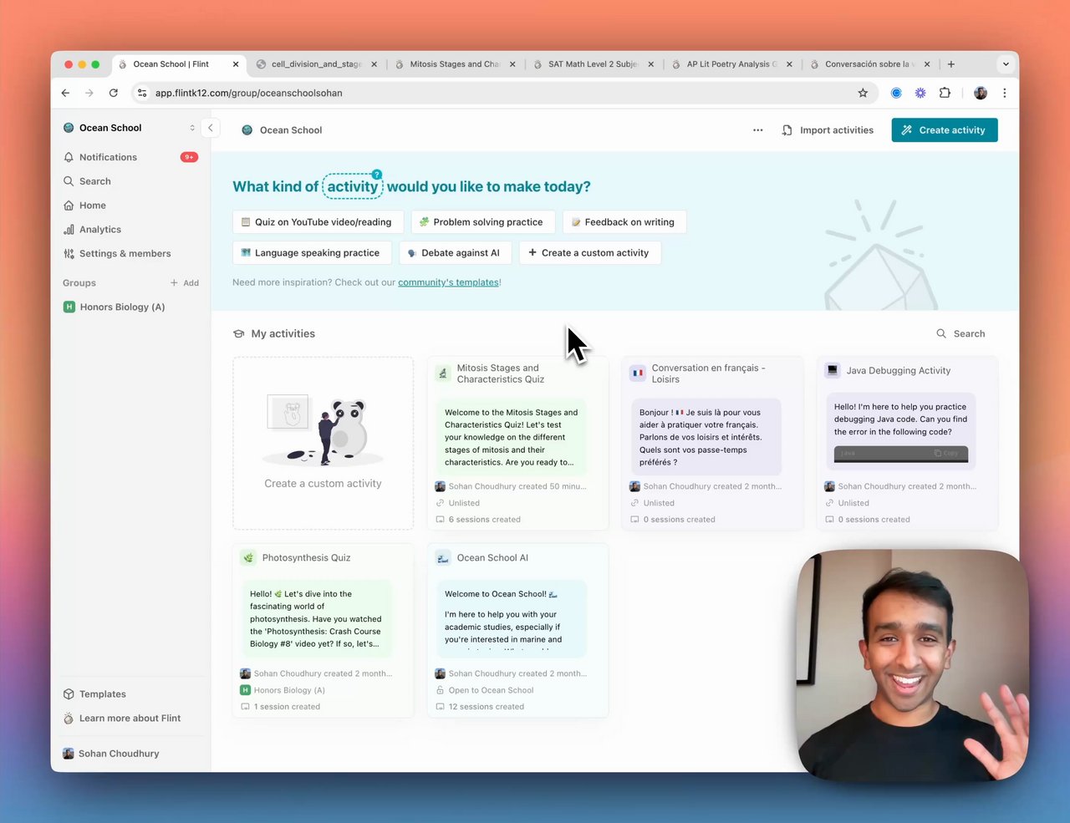1070x823 pixels.
Task: Open the Chrome three-dot menu
Action: click(x=1005, y=94)
